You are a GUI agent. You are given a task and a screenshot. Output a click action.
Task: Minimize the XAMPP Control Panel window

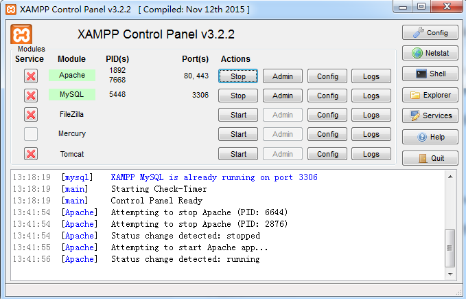tap(403, 7)
